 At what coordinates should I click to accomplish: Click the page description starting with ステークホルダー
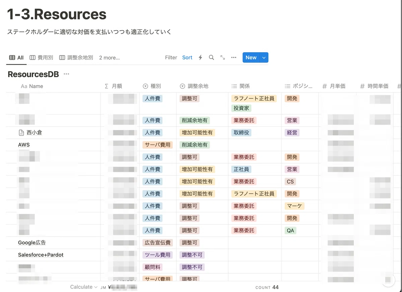click(89, 32)
